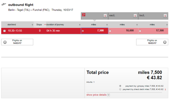Open info icon for incl. fare column
Viewport: 169px width, 99px height.
point(165,16)
